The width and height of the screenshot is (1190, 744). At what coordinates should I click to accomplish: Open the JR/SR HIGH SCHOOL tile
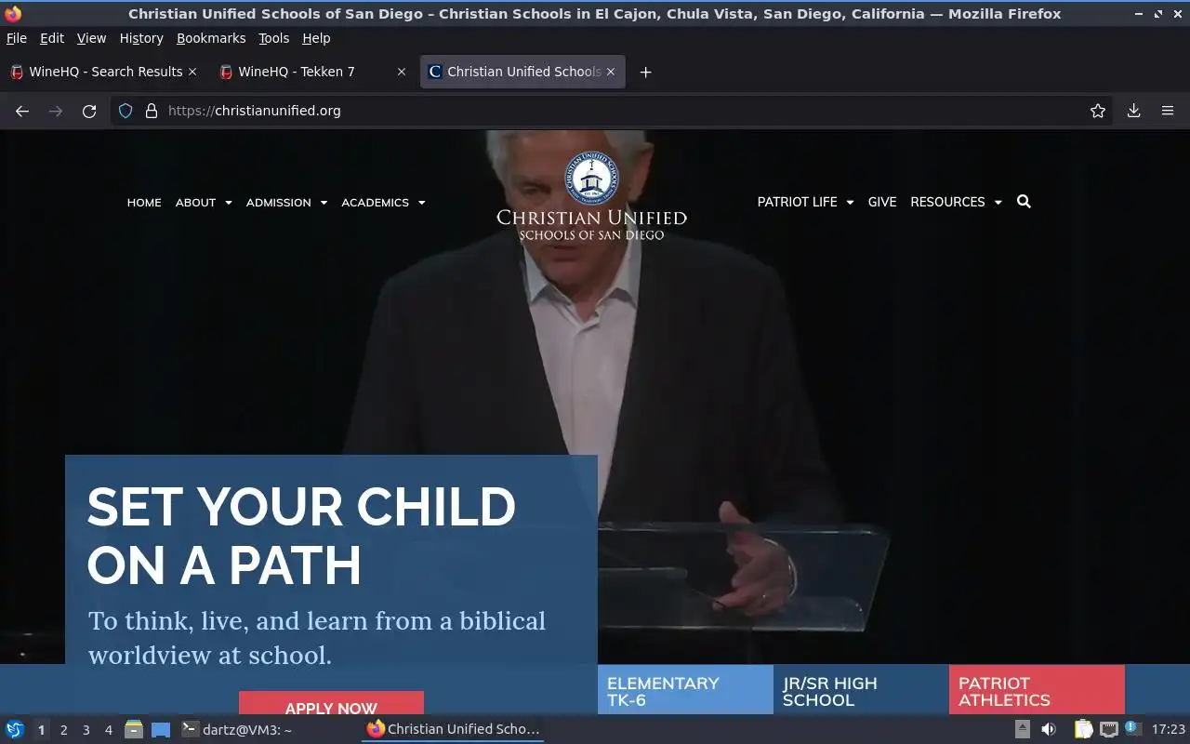(x=861, y=690)
